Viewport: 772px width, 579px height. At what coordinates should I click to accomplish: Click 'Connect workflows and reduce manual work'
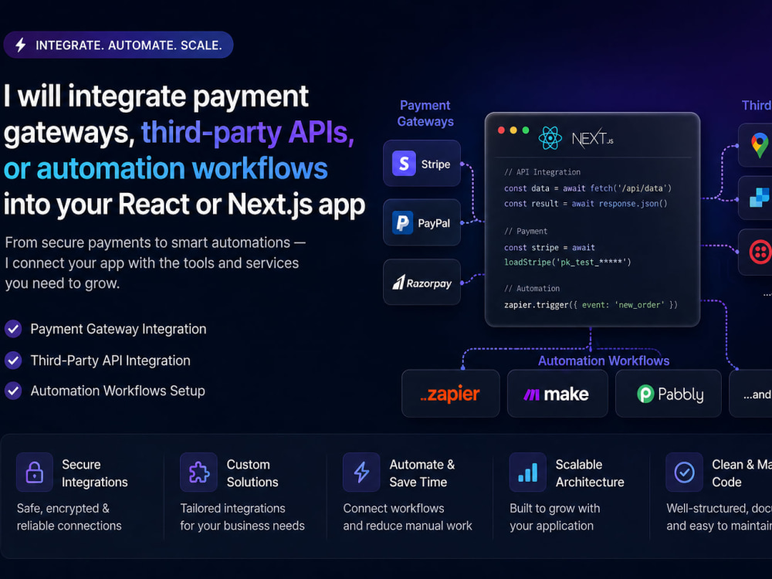click(407, 517)
